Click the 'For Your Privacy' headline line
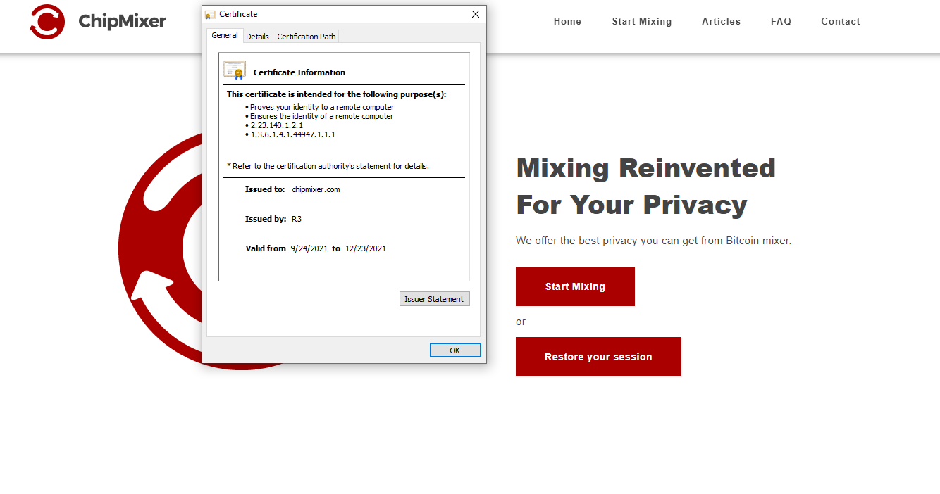 [631, 205]
